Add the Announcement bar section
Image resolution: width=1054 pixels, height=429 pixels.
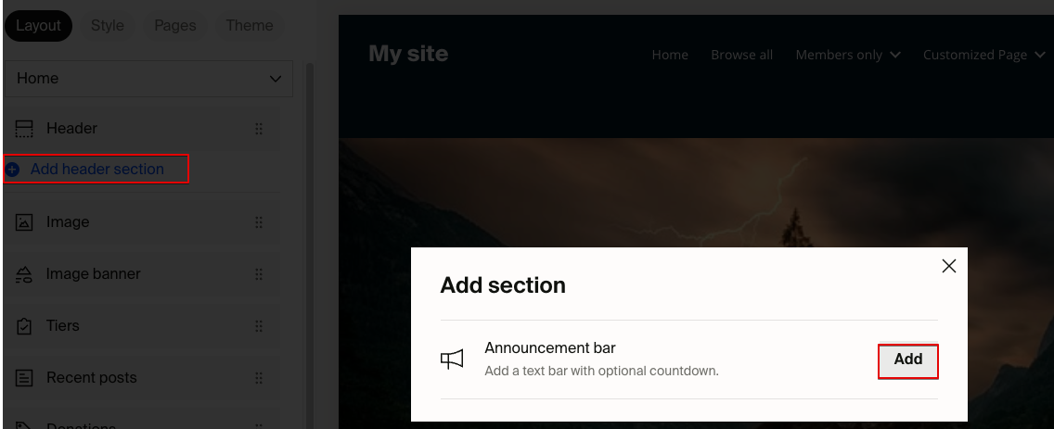pos(907,360)
